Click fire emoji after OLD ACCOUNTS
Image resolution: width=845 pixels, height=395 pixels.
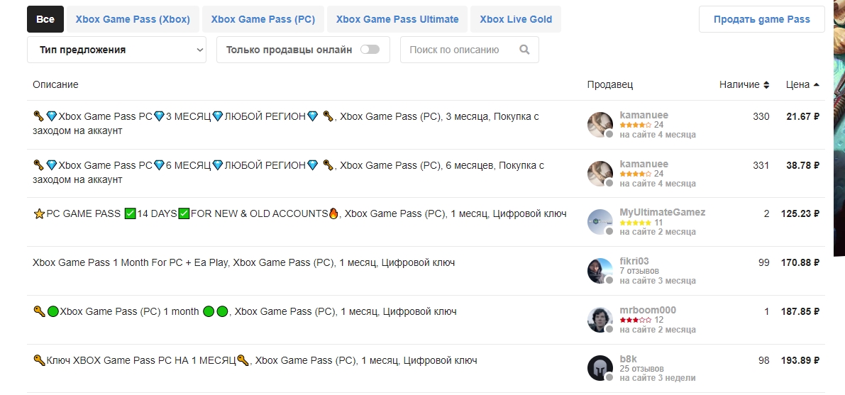[x=333, y=214]
